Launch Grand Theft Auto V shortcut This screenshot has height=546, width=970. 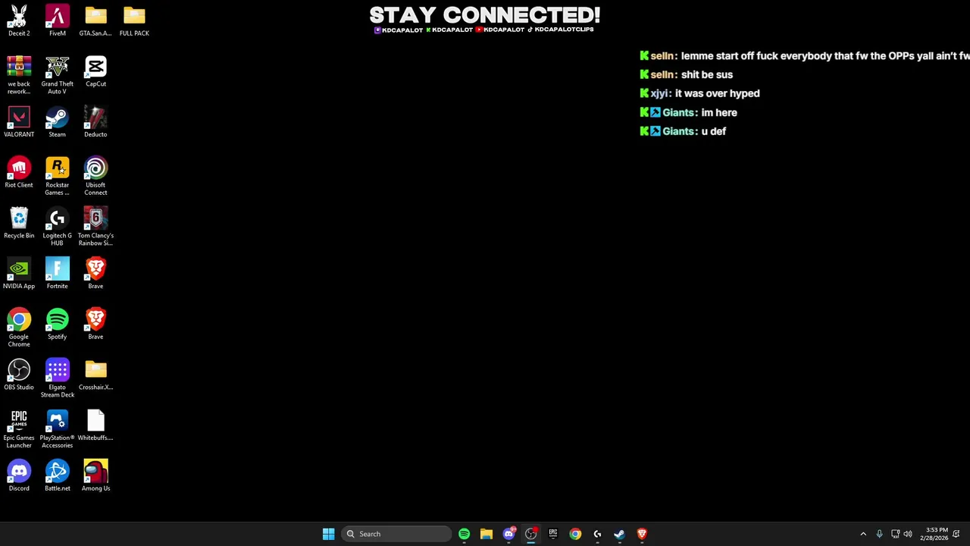[57, 74]
